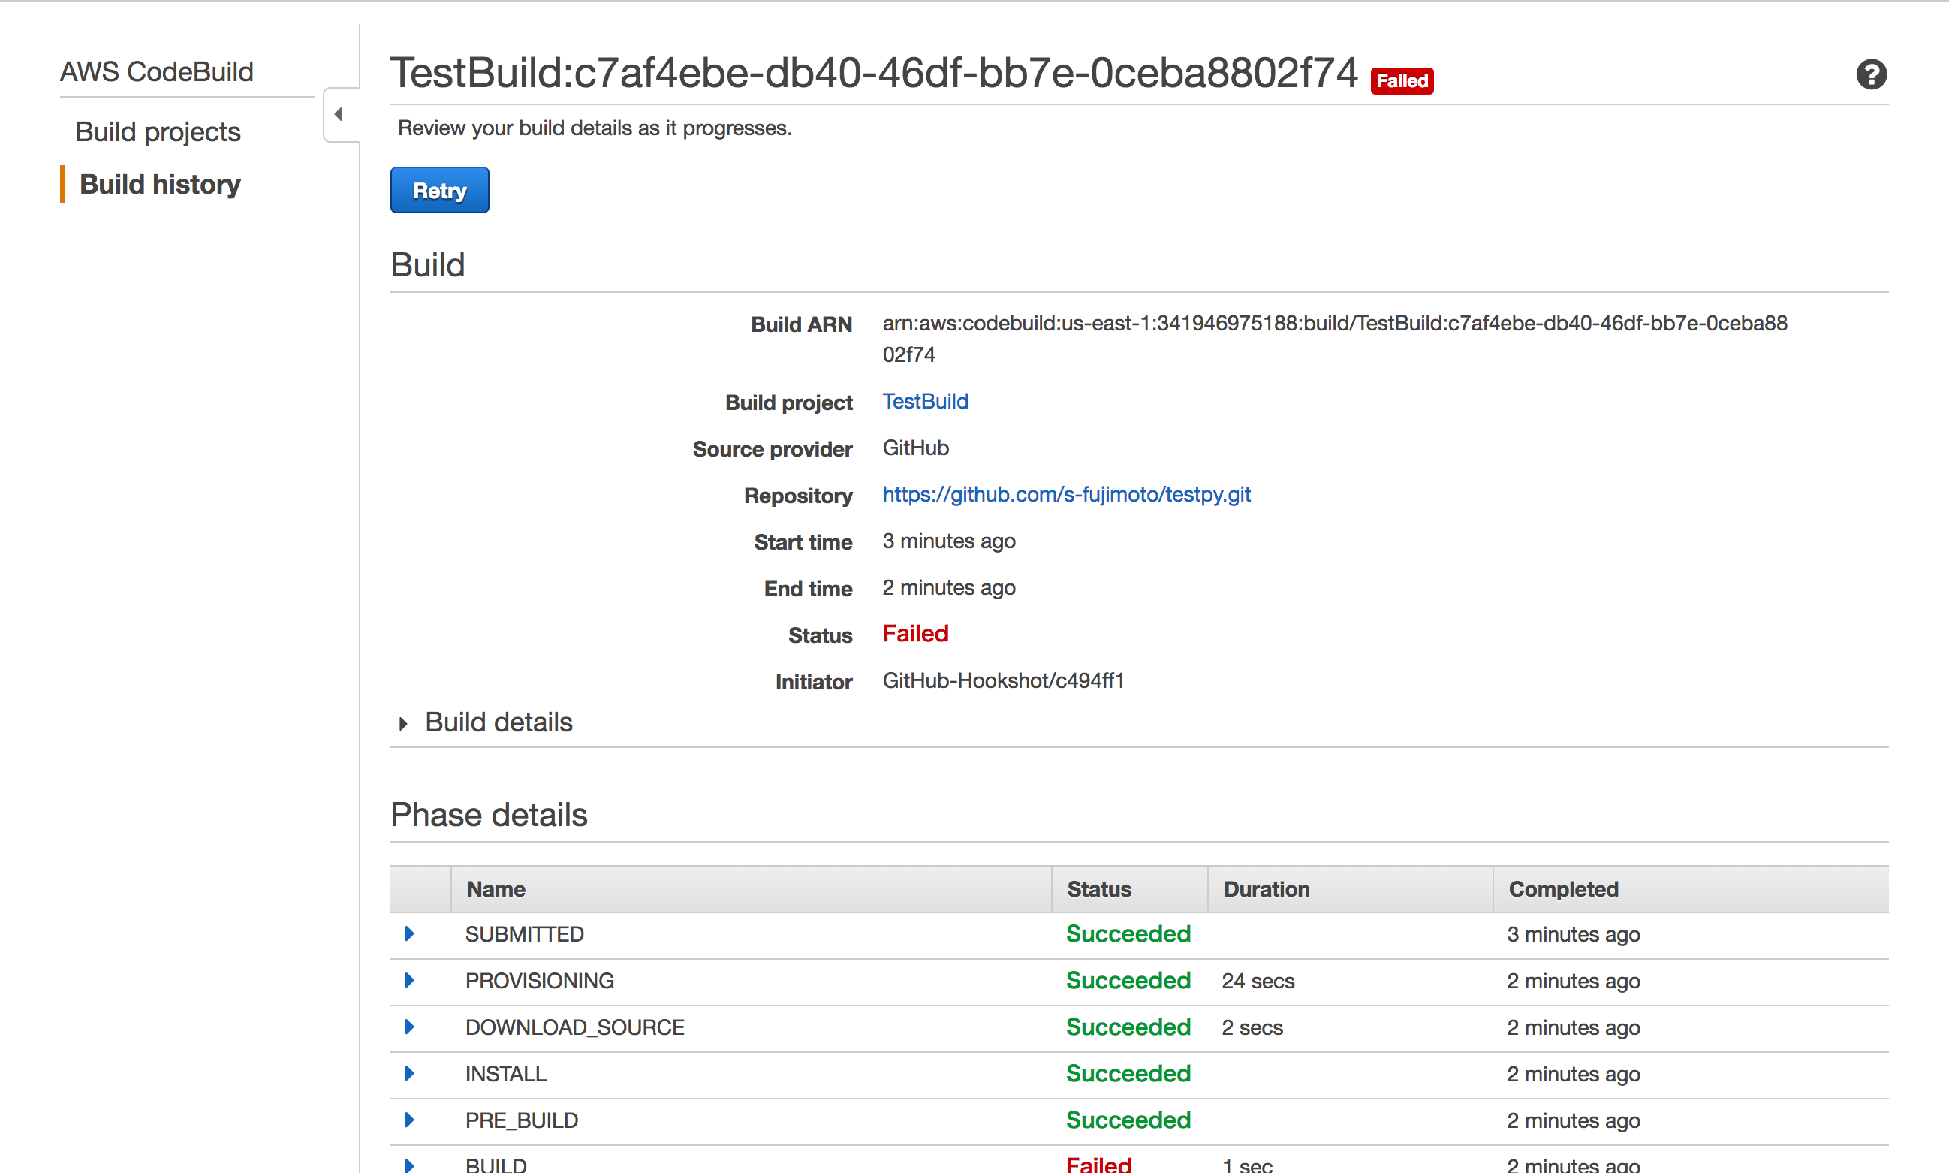This screenshot has width=1949, height=1173.
Task: Open the TestBuild project link
Action: tap(925, 402)
